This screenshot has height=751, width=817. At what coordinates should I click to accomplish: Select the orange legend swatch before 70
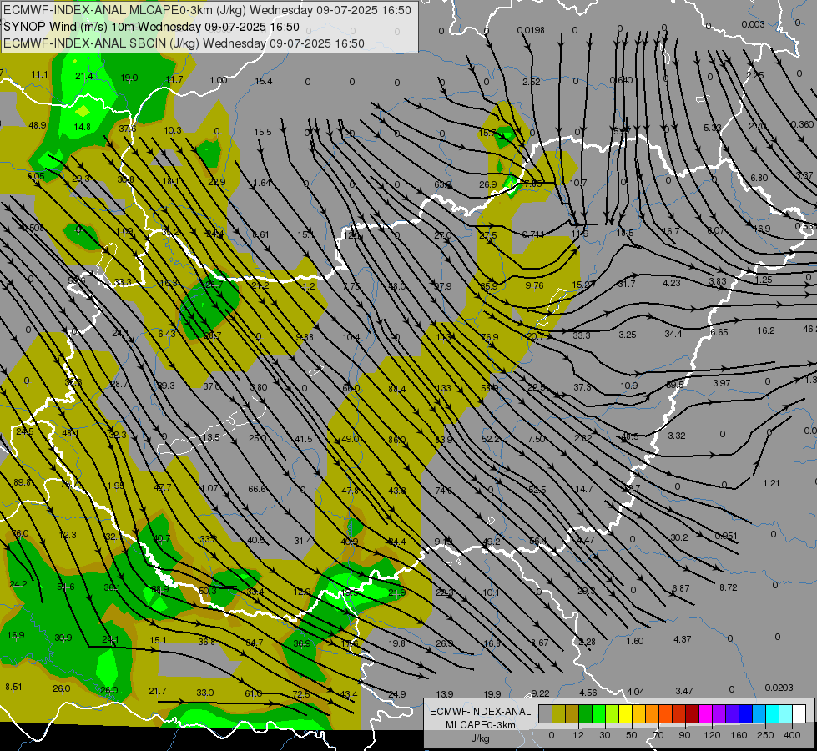click(652, 714)
